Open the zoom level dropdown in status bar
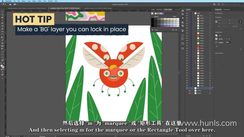This screenshot has width=244, height=137. click(x=12, y=136)
